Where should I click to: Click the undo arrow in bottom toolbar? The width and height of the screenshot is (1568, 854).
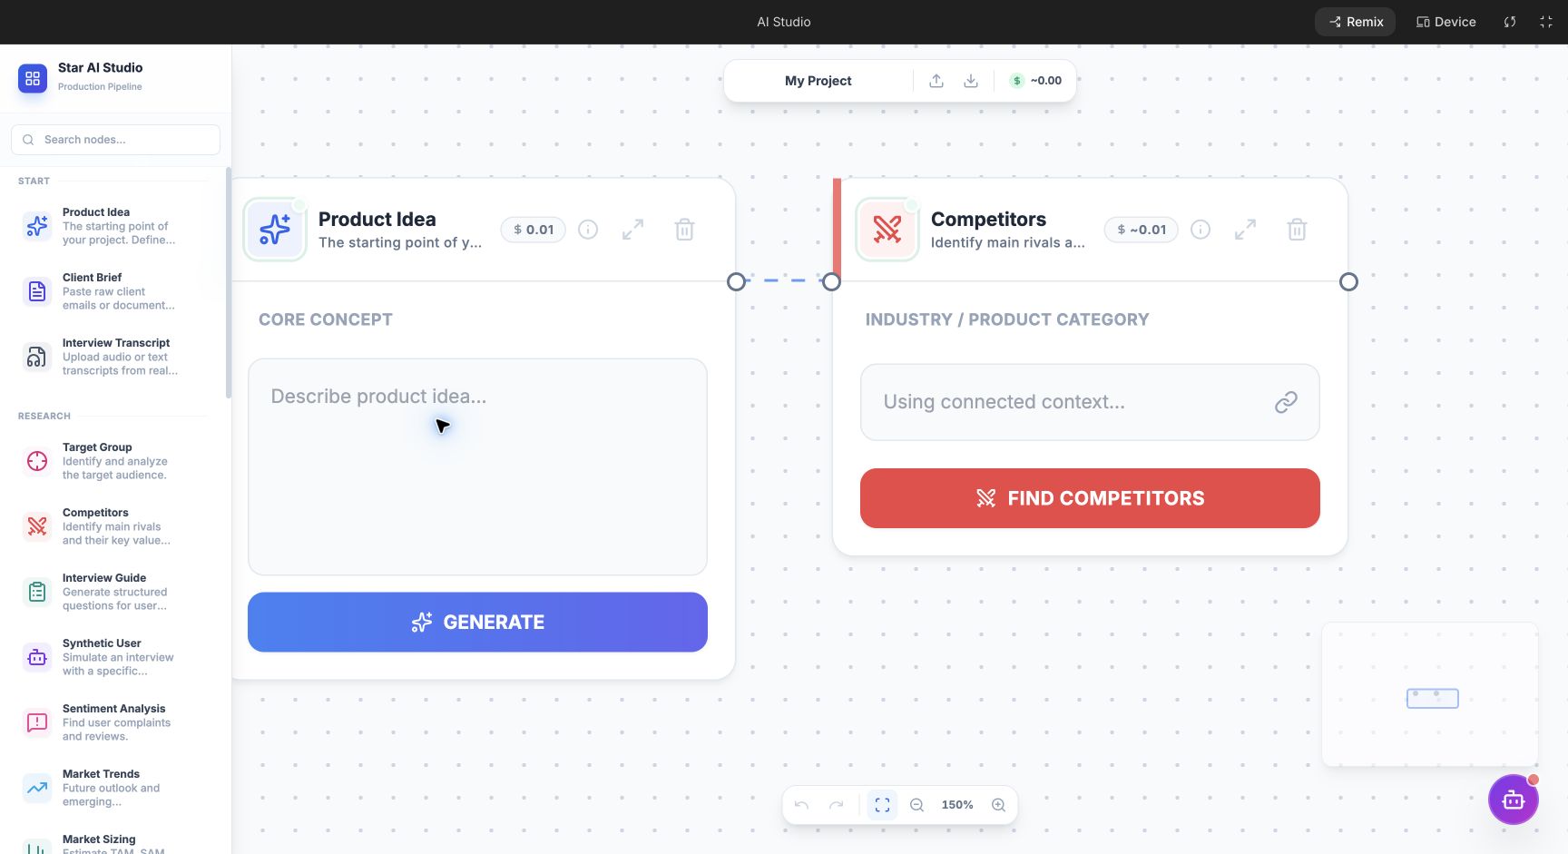coord(801,805)
